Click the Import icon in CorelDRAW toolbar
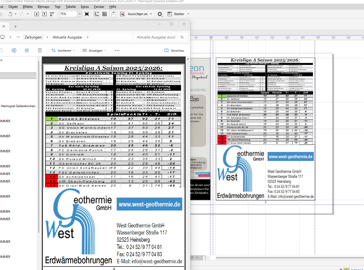Viewport: 364px width, 270px height. 37,14
